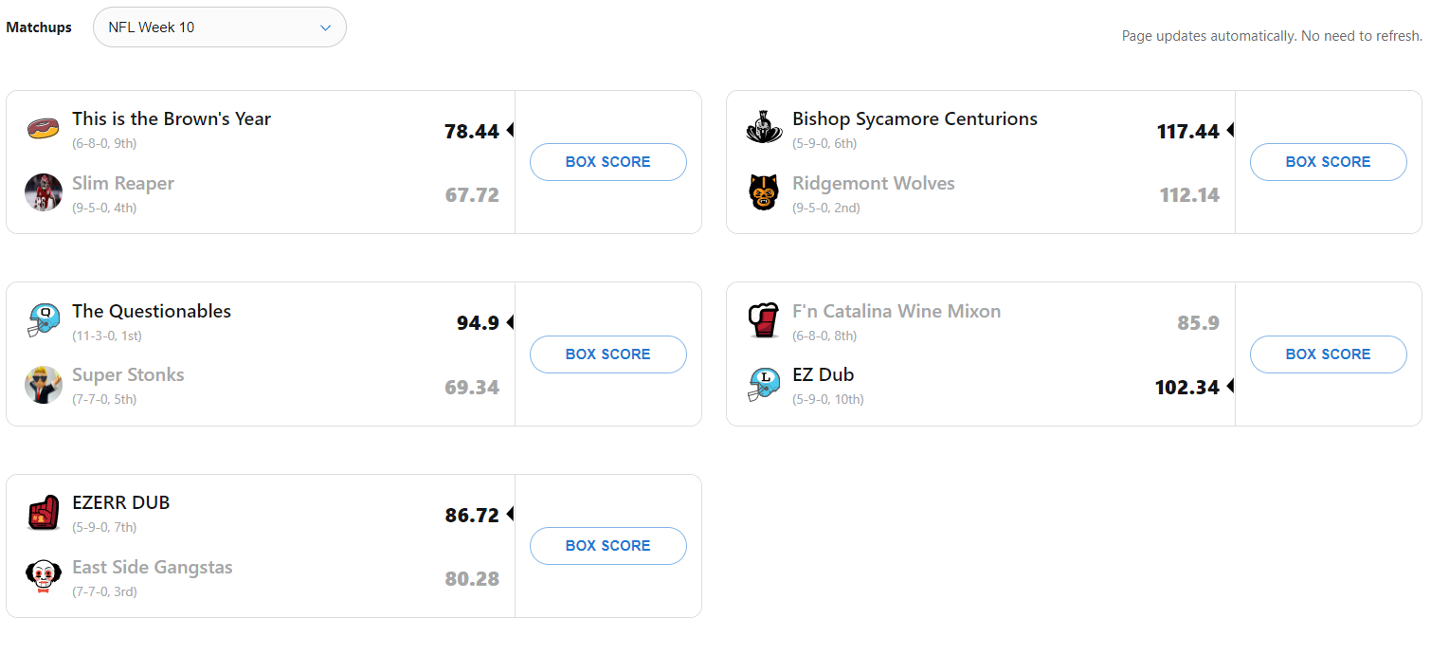Open box score for Brown's Year vs Slim Reaper

(607, 162)
